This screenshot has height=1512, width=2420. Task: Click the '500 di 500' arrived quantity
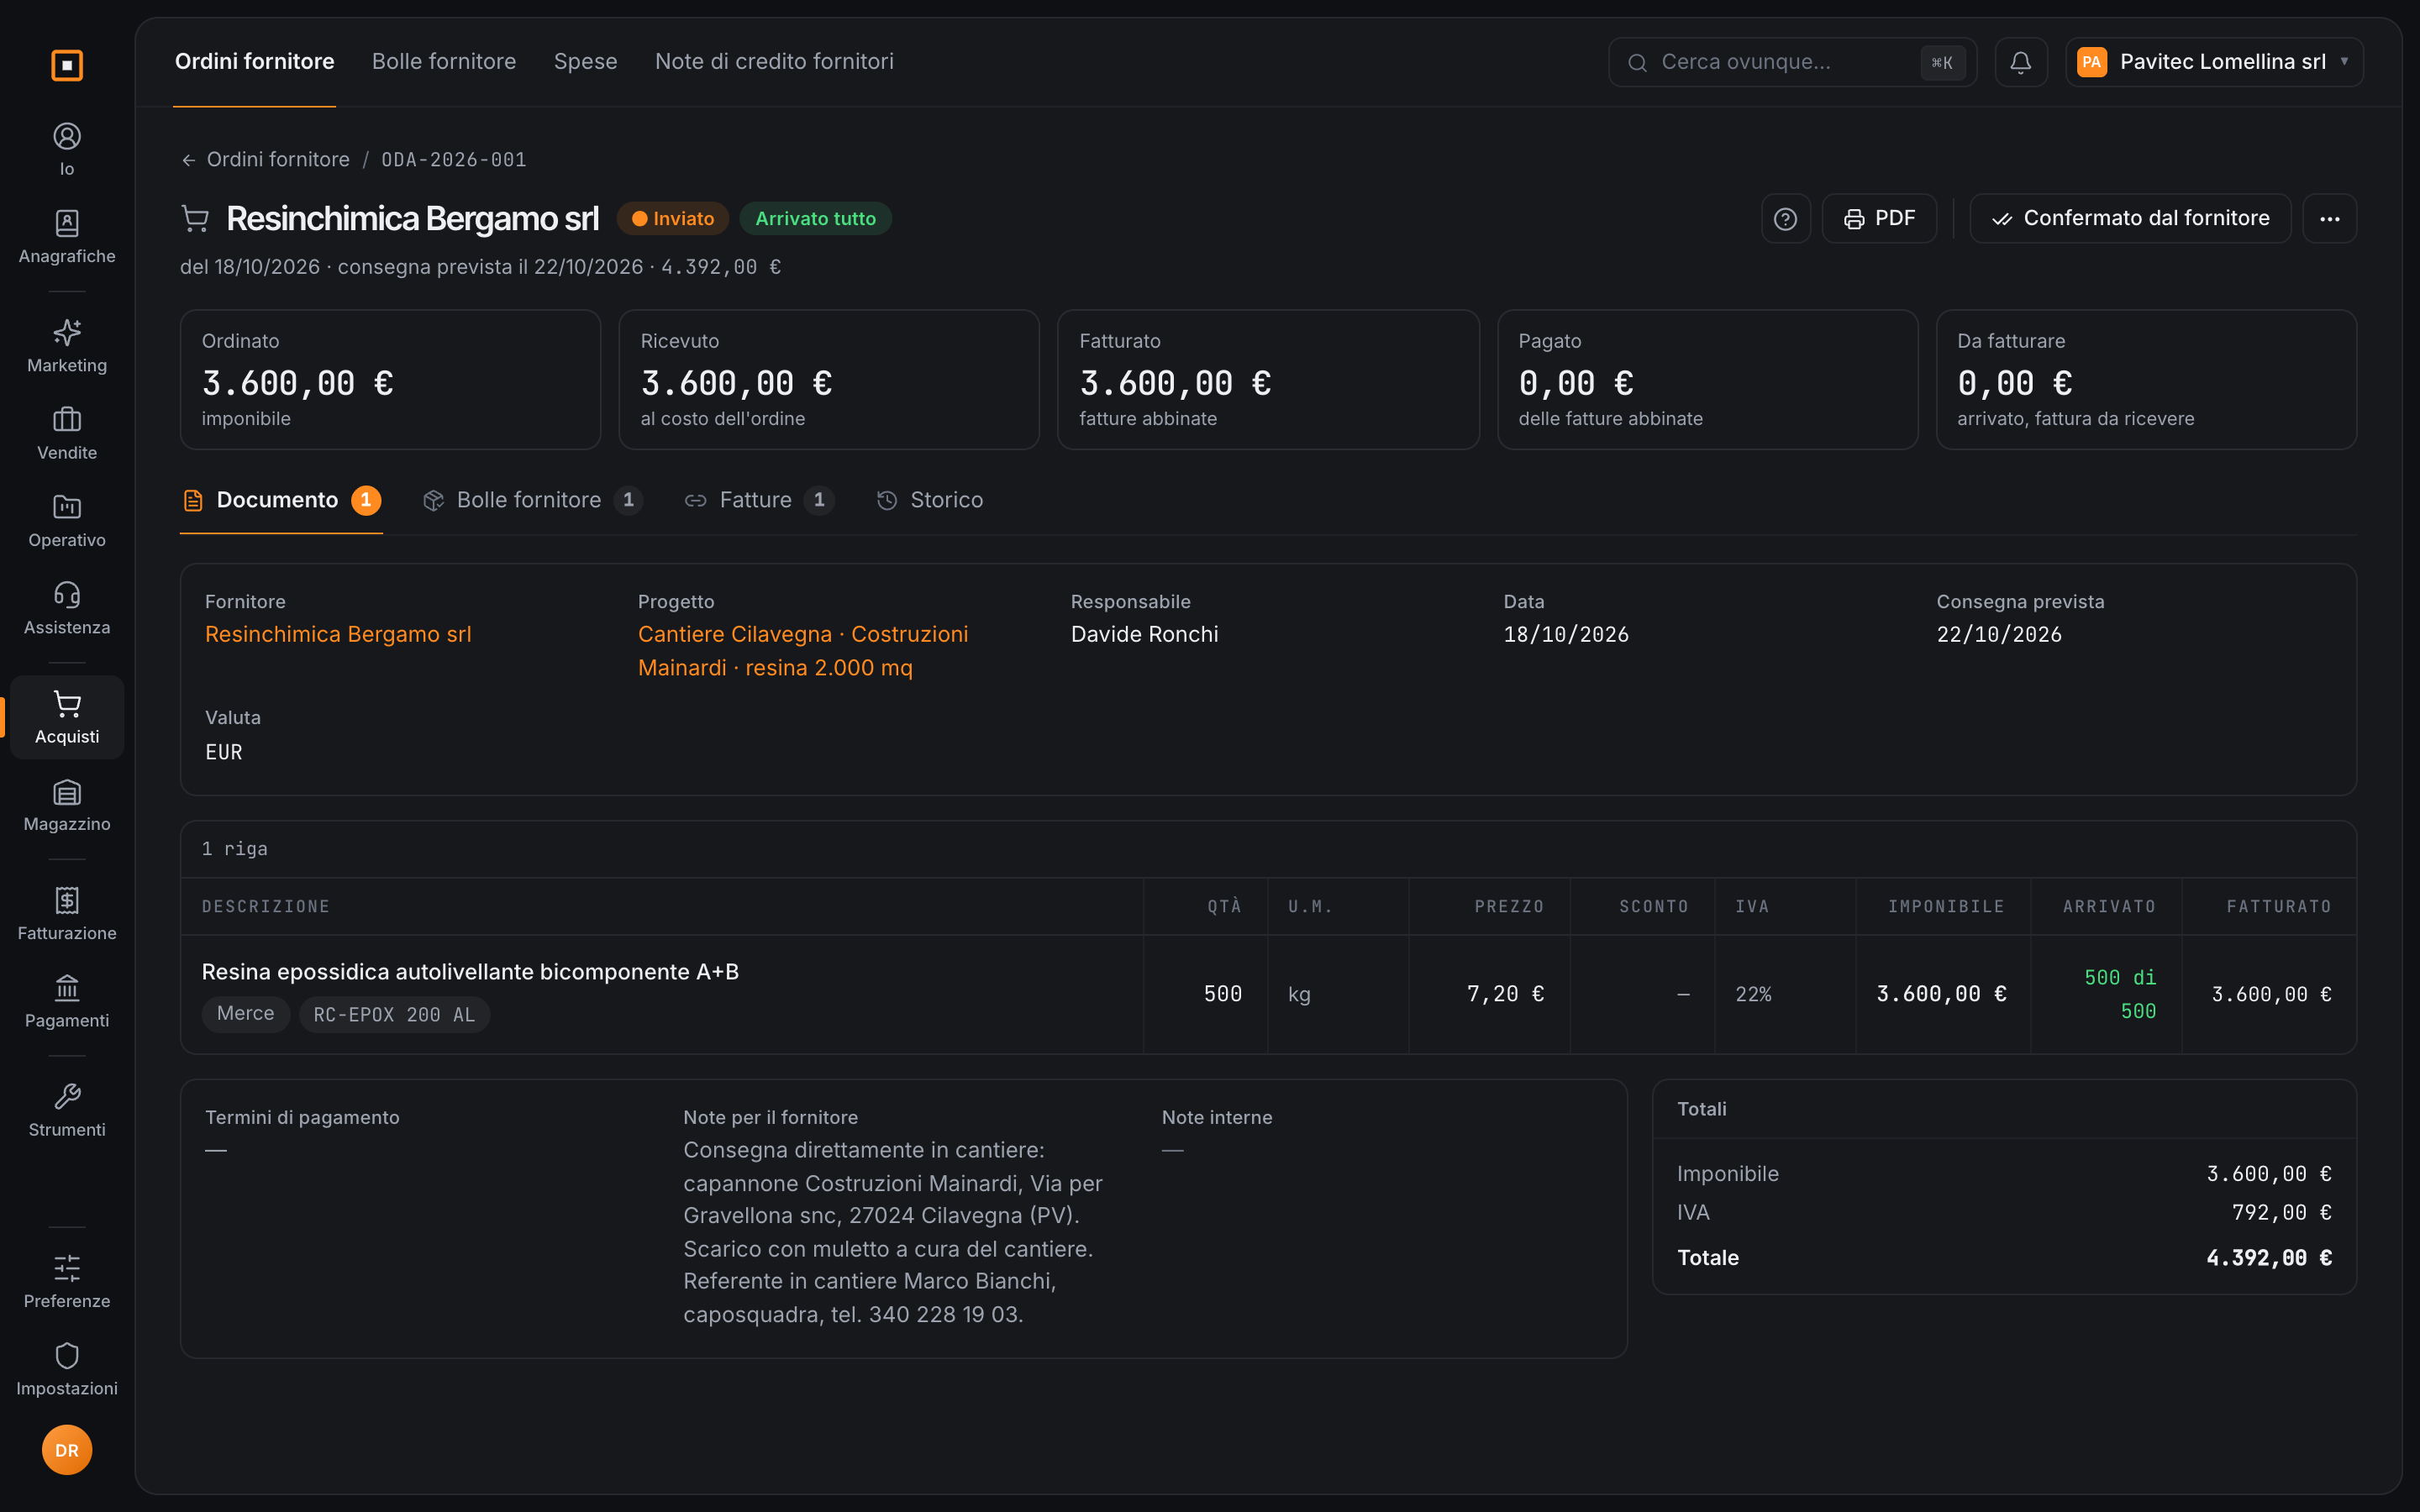click(2119, 994)
